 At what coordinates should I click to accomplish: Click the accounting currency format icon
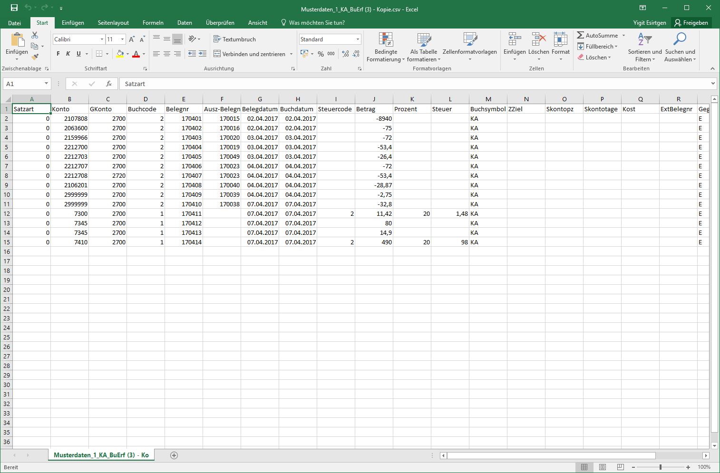(x=304, y=54)
